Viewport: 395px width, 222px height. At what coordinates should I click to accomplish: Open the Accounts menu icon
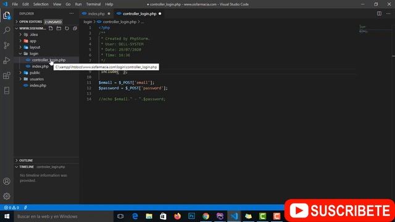coord(7,181)
